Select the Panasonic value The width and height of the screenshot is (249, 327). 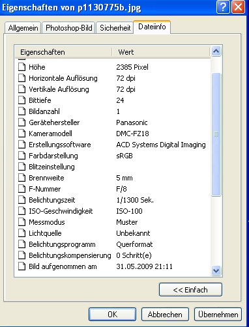coord(132,122)
